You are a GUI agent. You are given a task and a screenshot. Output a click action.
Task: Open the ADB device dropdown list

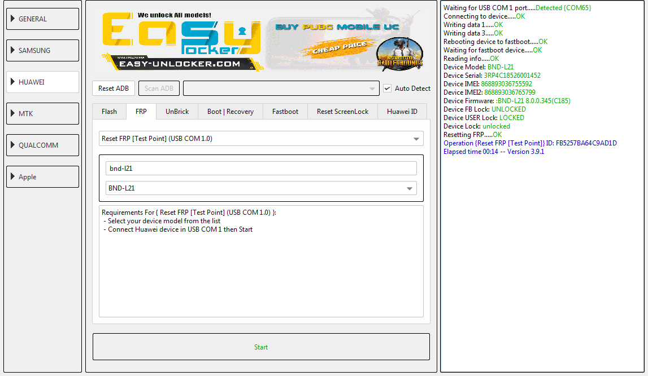(281, 89)
